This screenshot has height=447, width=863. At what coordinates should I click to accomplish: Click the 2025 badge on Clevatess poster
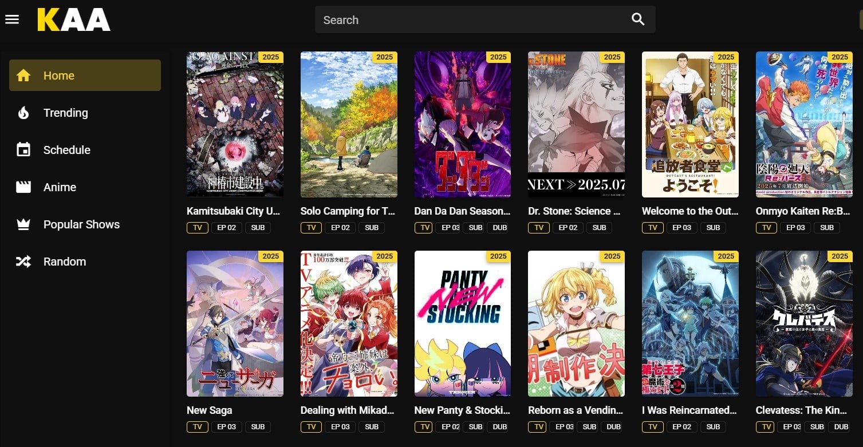(x=840, y=256)
